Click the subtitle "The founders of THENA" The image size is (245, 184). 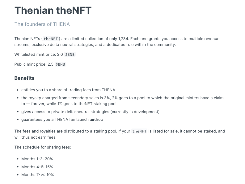(42, 24)
